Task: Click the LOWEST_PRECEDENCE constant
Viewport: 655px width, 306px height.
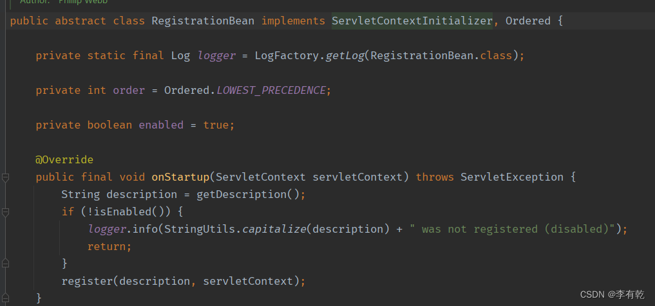Action: pos(271,91)
